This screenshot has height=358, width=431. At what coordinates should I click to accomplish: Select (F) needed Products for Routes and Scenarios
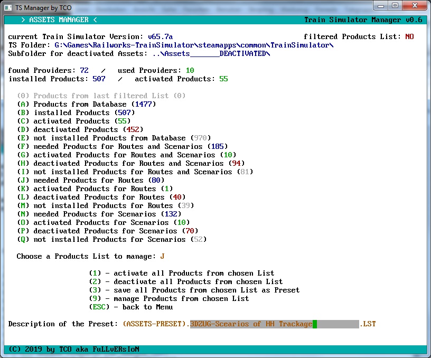[123, 146]
